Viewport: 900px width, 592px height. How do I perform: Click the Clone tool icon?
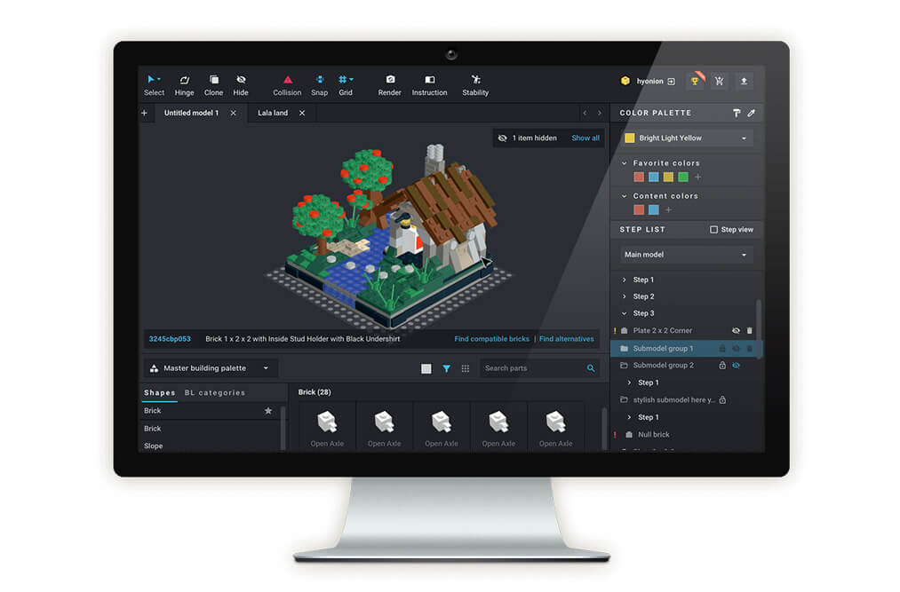213,84
